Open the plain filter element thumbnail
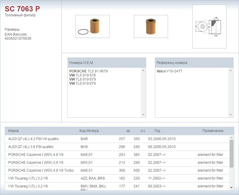This screenshot has width=239, height=195. tap(150, 26)
